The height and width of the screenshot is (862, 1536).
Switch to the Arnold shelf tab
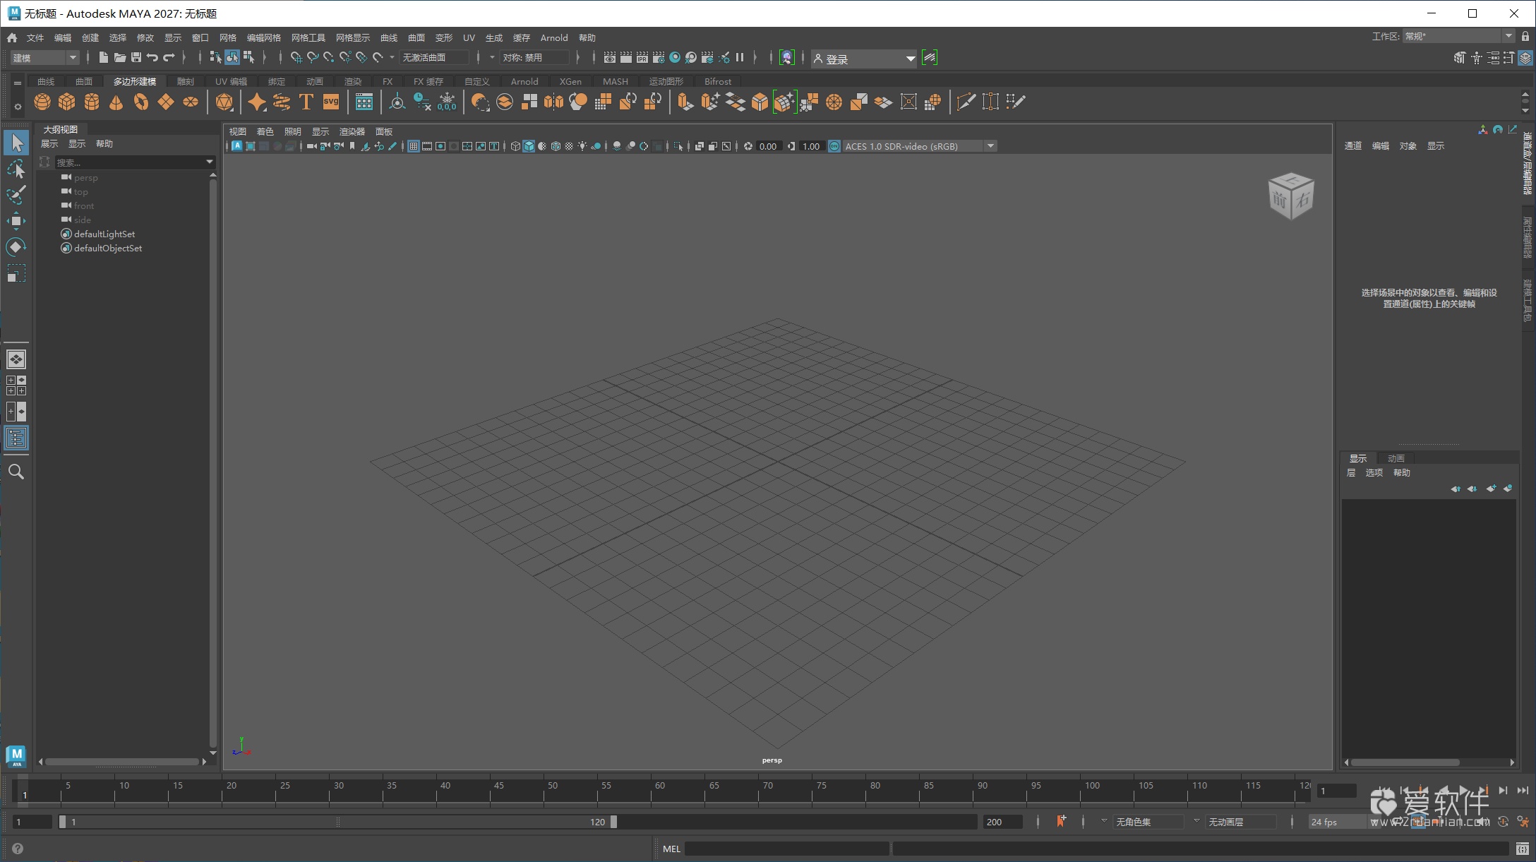[524, 81]
